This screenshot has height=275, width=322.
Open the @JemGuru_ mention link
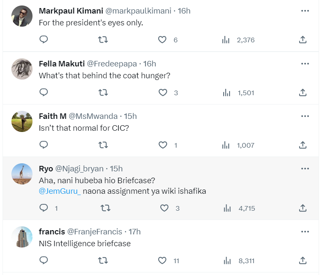(60, 191)
